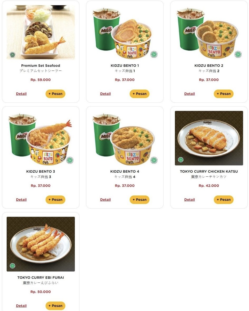Add KIDZU BENTO 4 with Pesan button
249x311 pixels.
pyautogui.click(x=140, y=200)
